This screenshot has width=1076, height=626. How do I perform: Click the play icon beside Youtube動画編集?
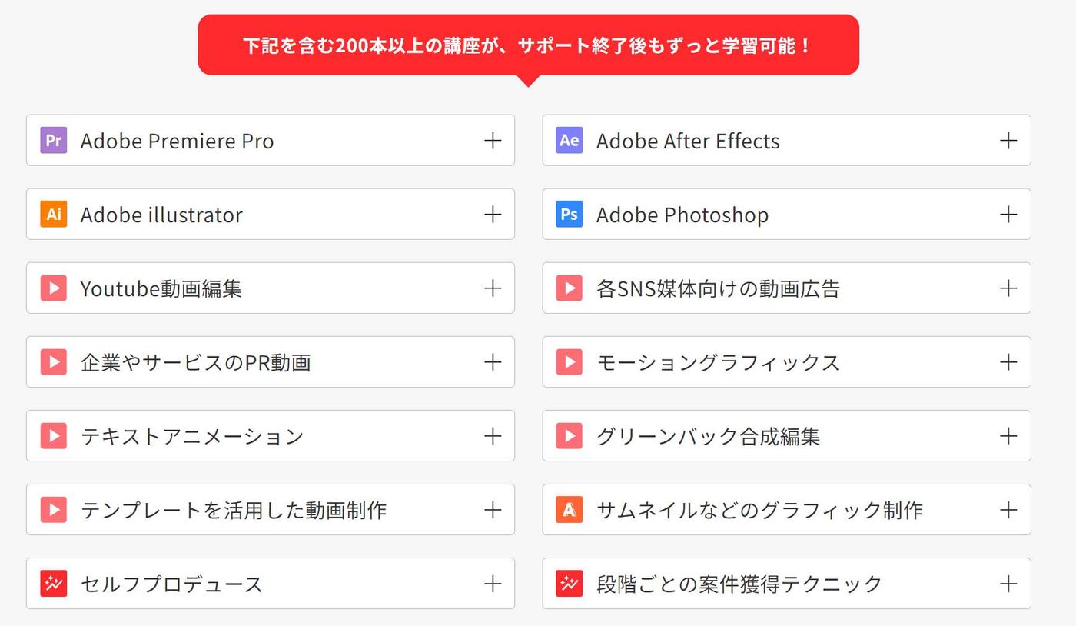click(54, 288)
